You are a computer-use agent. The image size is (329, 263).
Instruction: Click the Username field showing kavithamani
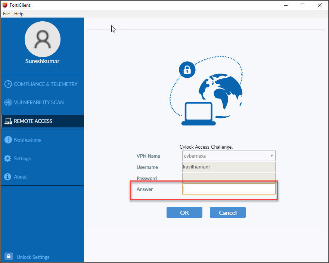[229, 167]
